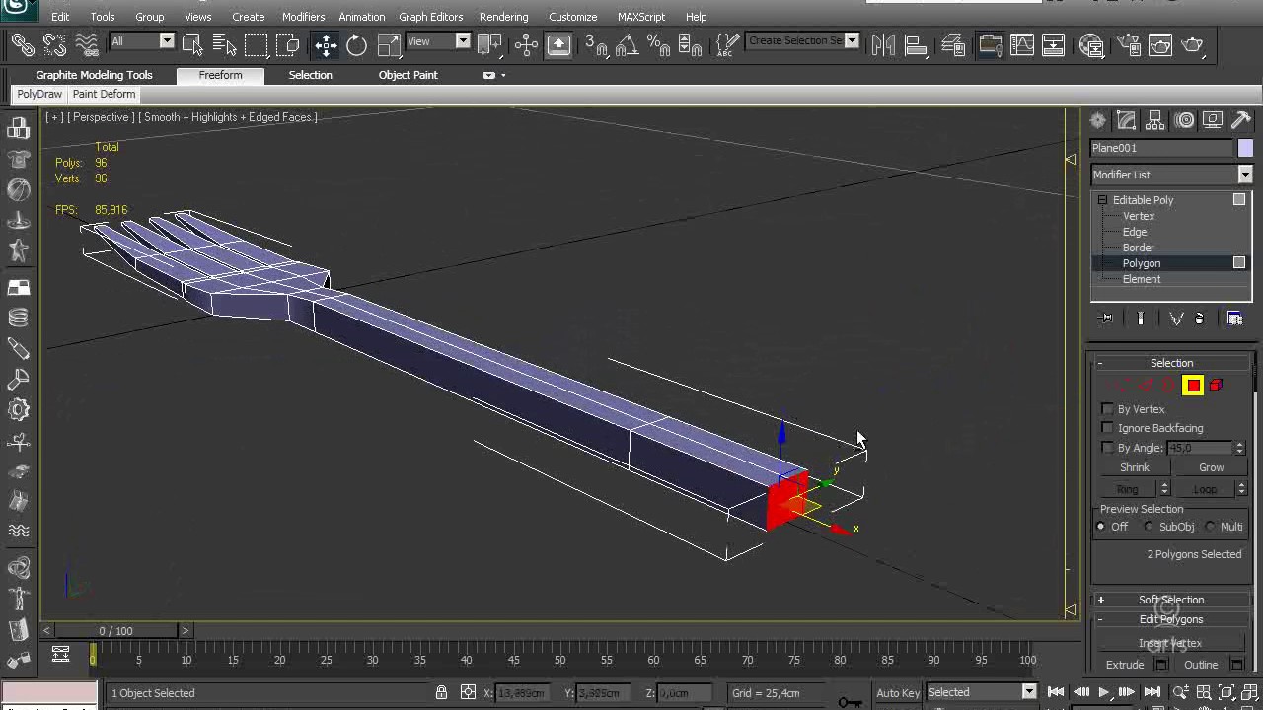Select the Off preview selection radio
The width and height of the screenshot is (1263, 710).
point(1101,527)
